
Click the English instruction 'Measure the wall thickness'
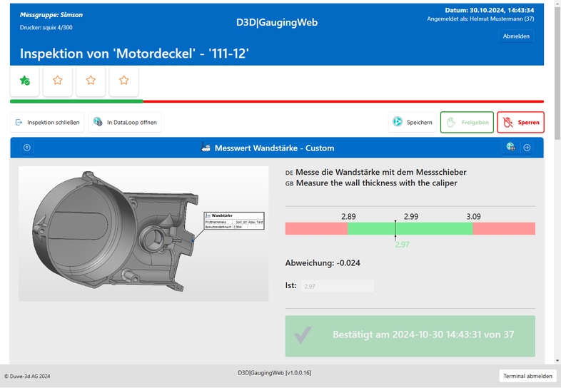377,183
